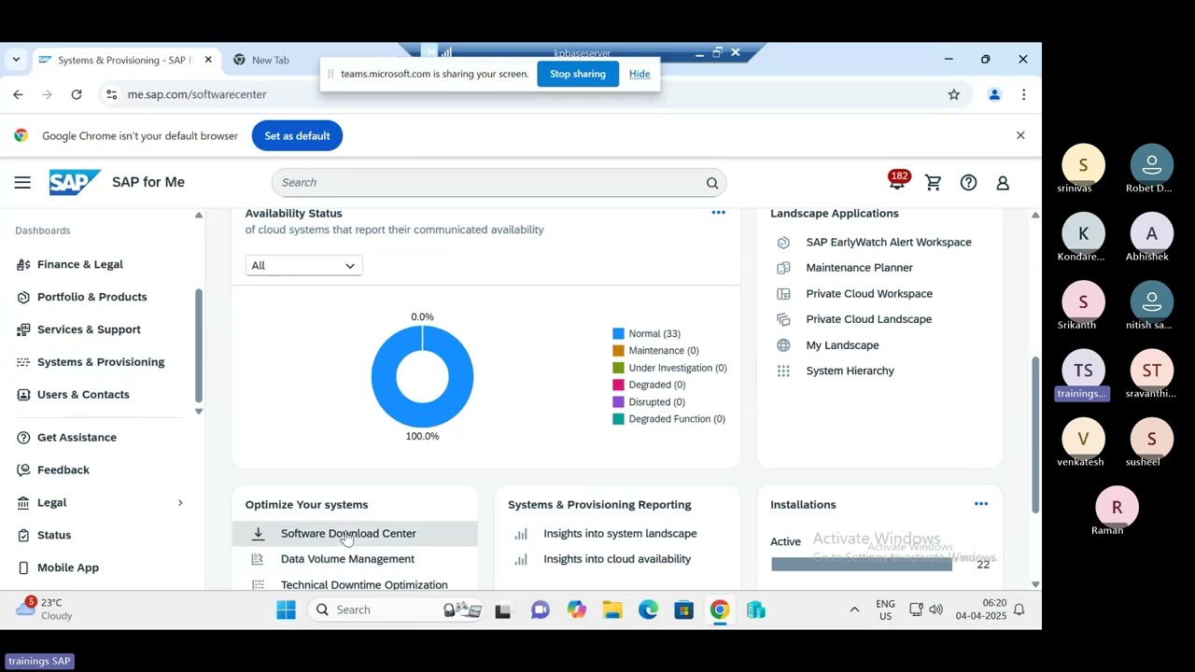The width and height of the screenshot is (1195, 672).
Task: Click the main page vertical scrollbar
Action: coord(1035,435)
